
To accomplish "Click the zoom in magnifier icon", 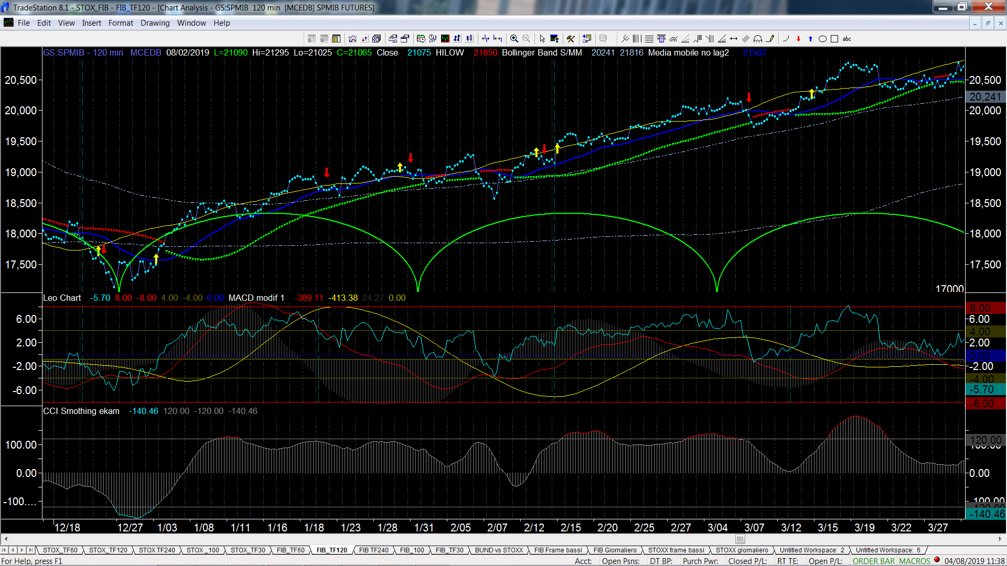I will (x=514, y=39).
